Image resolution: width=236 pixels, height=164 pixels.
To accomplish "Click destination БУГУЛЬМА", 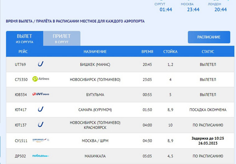I will [x=95, y=95].
